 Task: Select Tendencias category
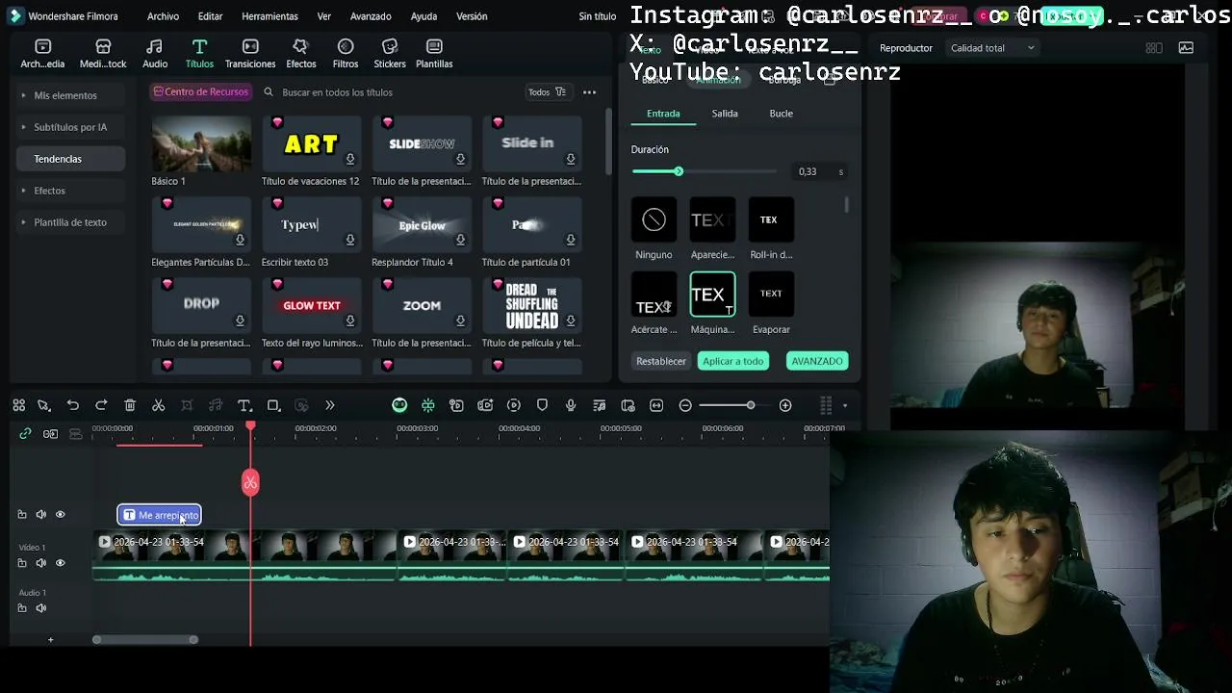(x=70, y=159)
